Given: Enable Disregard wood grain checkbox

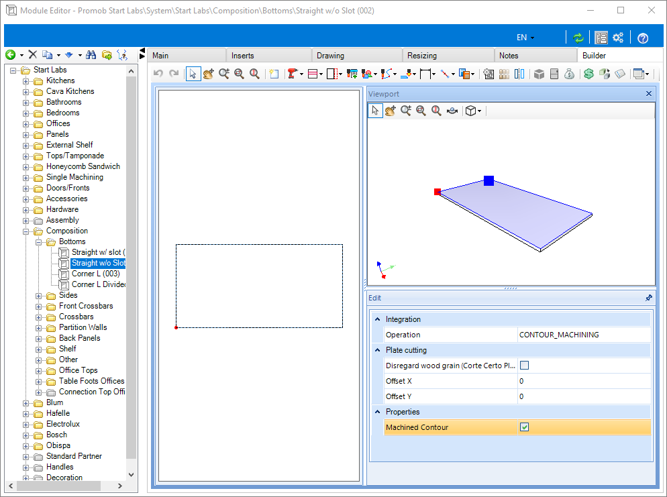Looking at the screenshot, I should coord(525,365).
